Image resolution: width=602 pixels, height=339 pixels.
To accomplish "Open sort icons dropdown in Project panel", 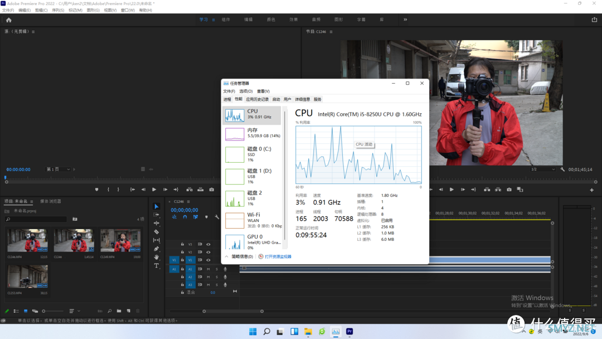I will pyautogui.click(x=74, y=311).
